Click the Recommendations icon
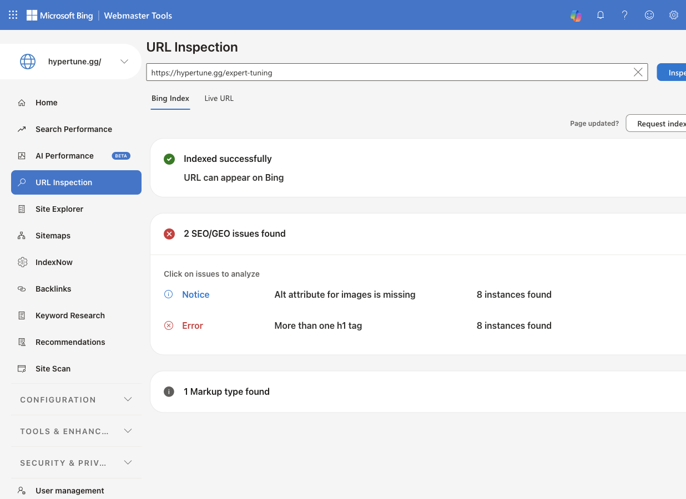Image resolution: width=686 pixels, height=499 pixels. pos(22,342)
